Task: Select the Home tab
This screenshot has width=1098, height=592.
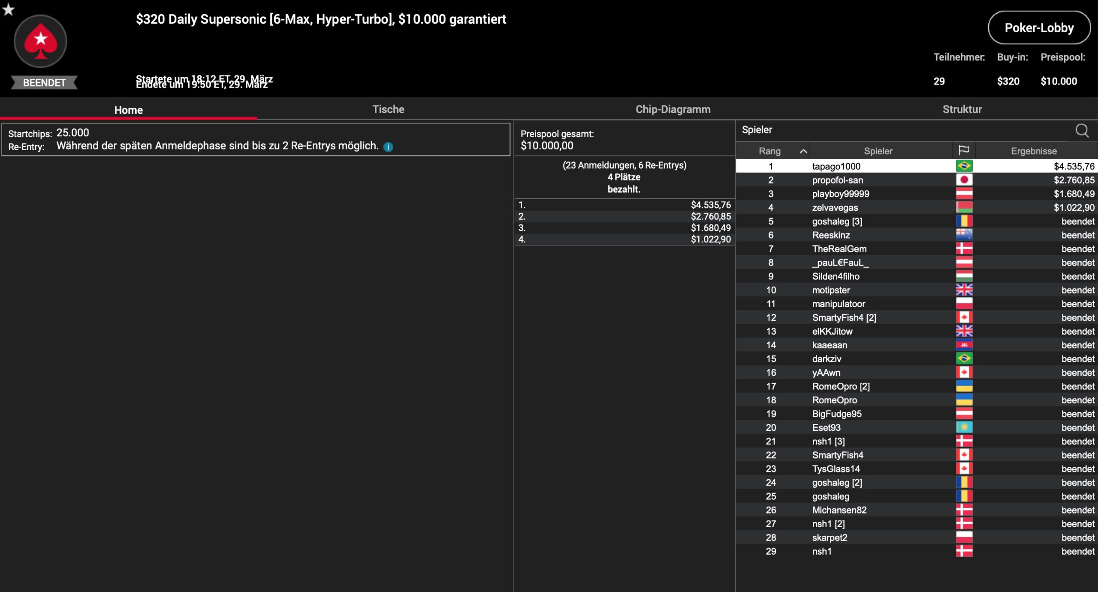Action: (x=128, y=110)
